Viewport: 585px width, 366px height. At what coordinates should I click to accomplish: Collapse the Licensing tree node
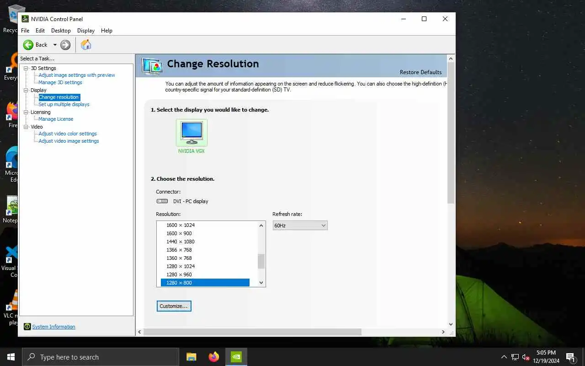26,112
